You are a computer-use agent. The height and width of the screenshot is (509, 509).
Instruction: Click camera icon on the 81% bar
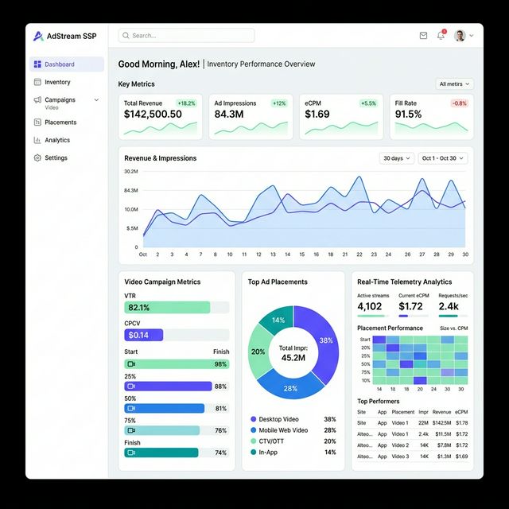tap(131, 408)
